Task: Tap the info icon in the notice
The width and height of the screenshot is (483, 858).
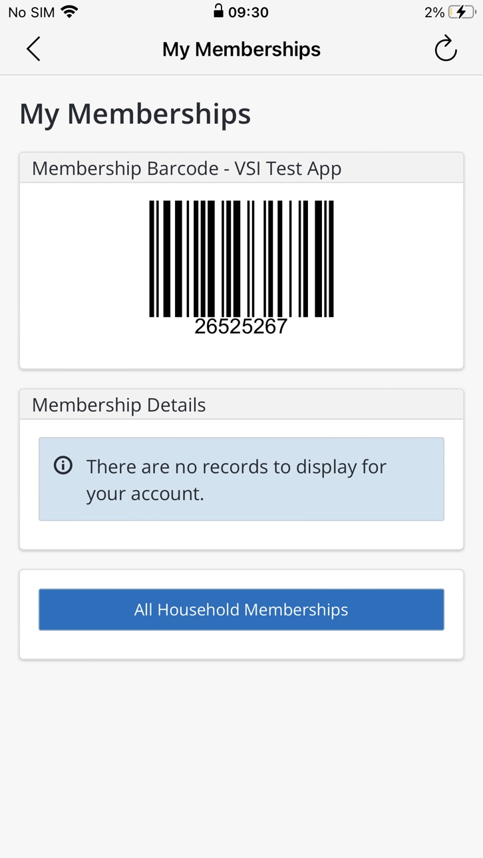Action: [63, 465]
